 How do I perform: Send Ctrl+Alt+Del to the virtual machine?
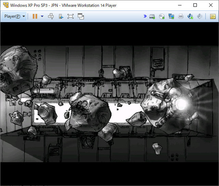tap(51, 16)
